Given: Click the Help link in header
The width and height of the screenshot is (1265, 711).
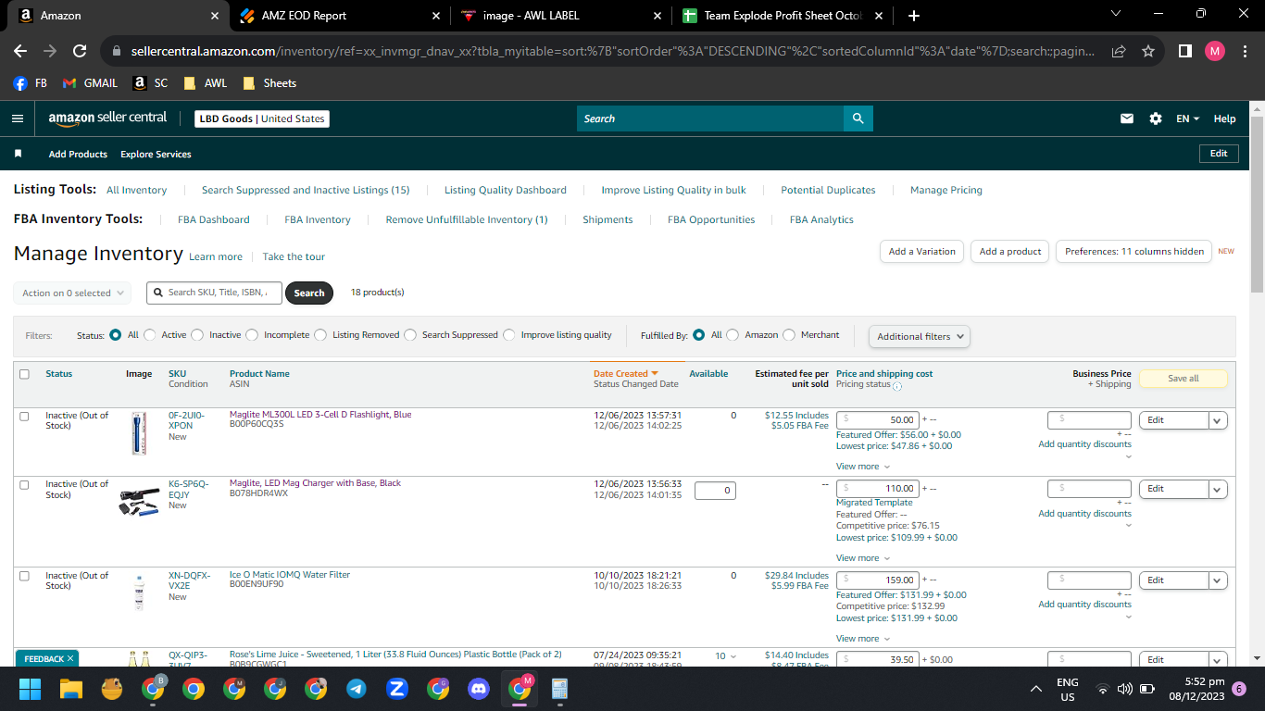Looking at the screenshot, I should tap(1224, 118).
